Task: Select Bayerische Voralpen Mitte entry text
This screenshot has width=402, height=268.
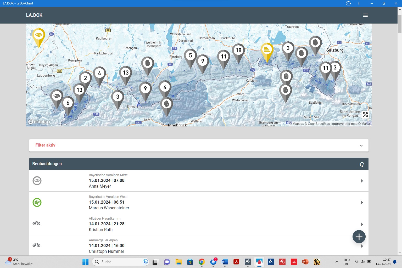Action: click(x=108, y=175)
